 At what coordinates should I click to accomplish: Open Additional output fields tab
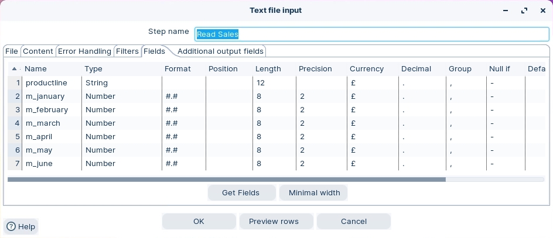220,51
